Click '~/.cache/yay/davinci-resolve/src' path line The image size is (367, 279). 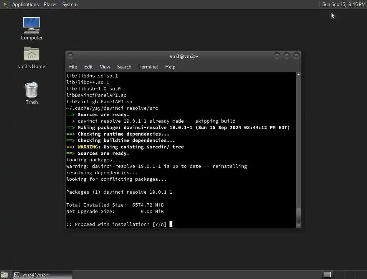pos(112,108)
